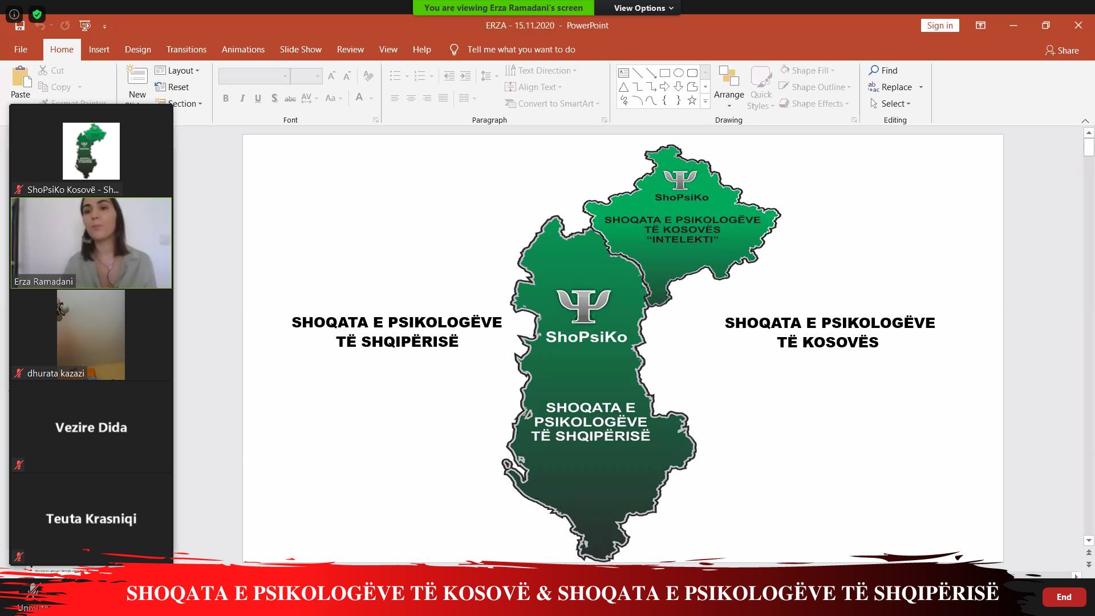Click the Share button
This screenshot has width=1095, height=616.
click(x=1062, y=50)
